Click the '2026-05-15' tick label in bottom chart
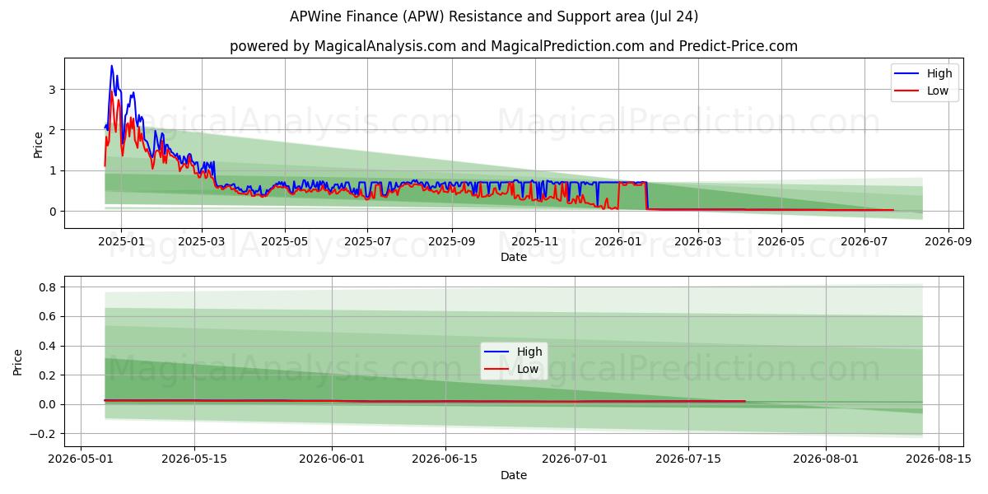The width and height of the screenshot is (988, 494). 195,460
